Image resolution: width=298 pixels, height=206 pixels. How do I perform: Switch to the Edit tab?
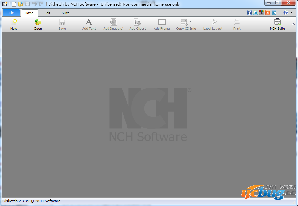[x=47, y=13]
